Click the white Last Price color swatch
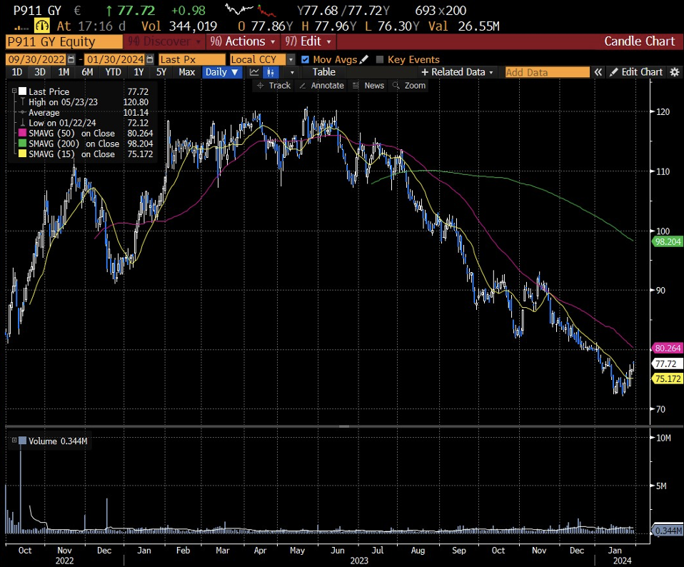684x567 pixels. point(22,91)
